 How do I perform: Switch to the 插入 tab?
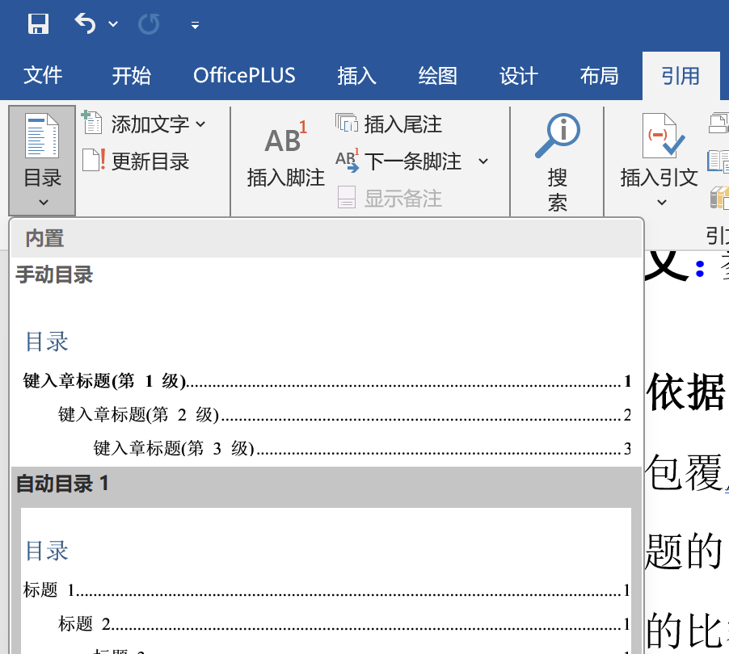(x=356, y=76)
